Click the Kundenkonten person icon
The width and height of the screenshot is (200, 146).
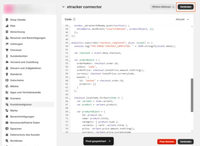click(x=7, y=56)
